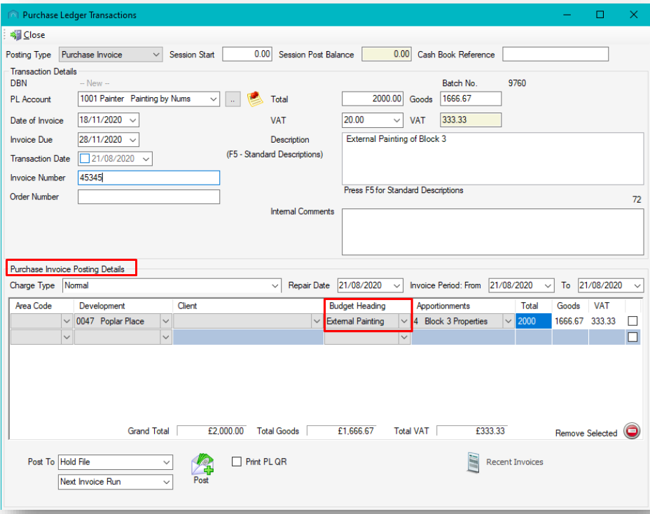The width and height of the screenshot is (650, 514).
Task: Open the Invoice Period From date dropdown
Action: coord(548,286)
